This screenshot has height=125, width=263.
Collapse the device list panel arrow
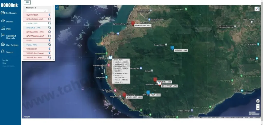pos(57,8)
